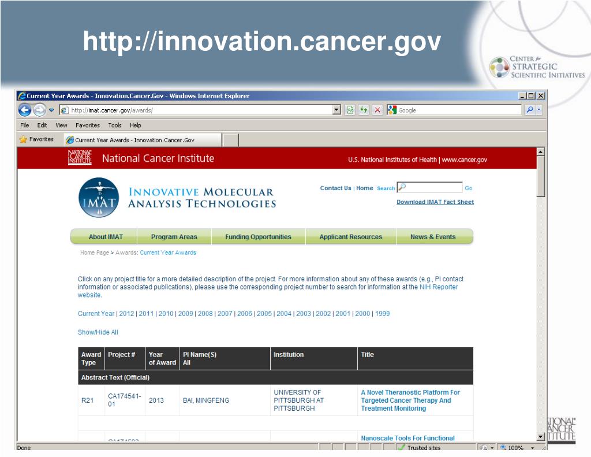The width and height of the screenshot is (591, 457).
Task: Open the www.cancer.gov header link
Action: point(465,159)
